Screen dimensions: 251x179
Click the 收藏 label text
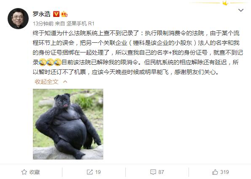[x=35, y=172]
